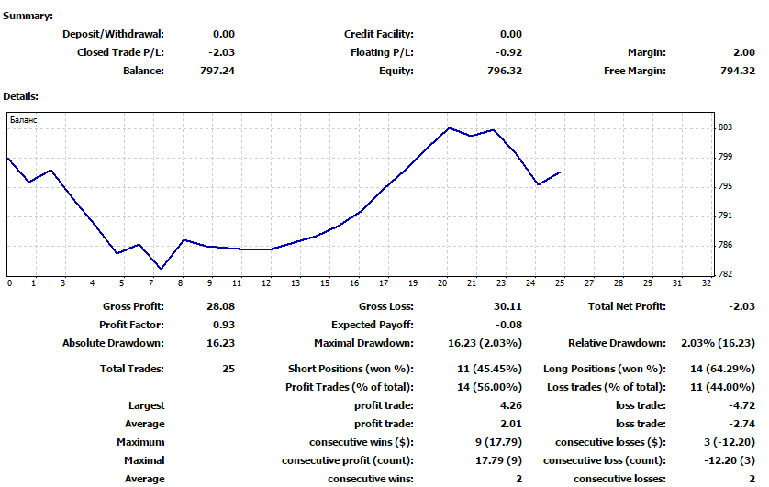Click the 32 tick on chart's horizontal axis
Image resolution: width=769 pixels, height=487 pixels.
tap(705, 283)
